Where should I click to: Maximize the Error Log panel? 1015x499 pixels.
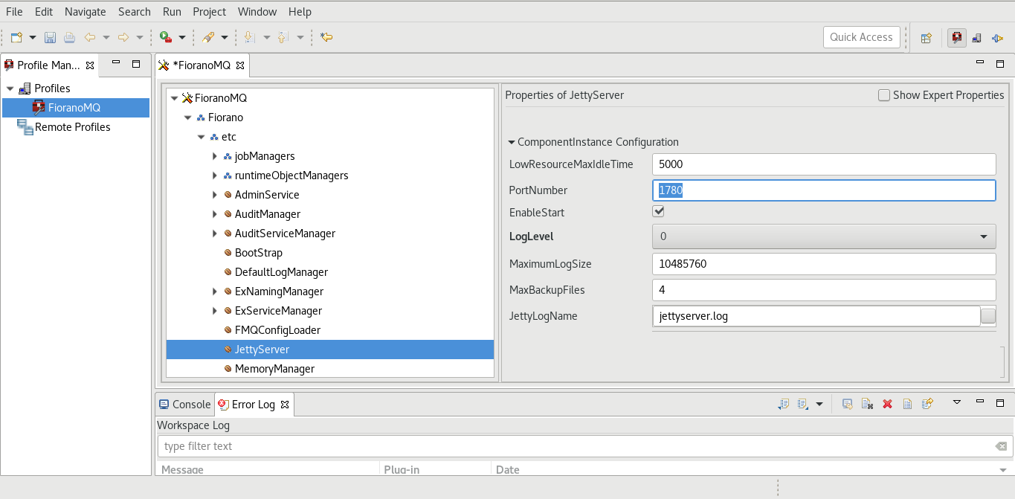1000,402
